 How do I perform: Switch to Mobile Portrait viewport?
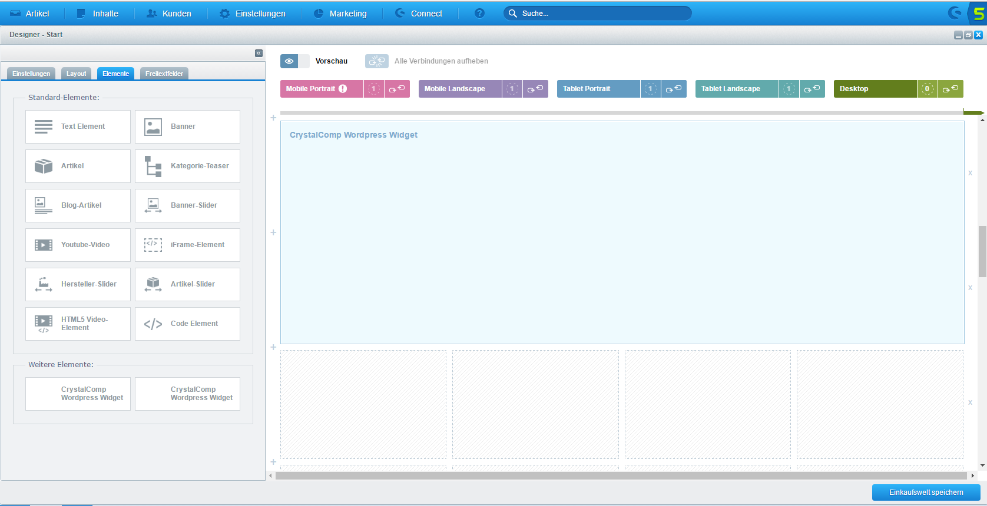pyautogui.click(x=322, y=89)
